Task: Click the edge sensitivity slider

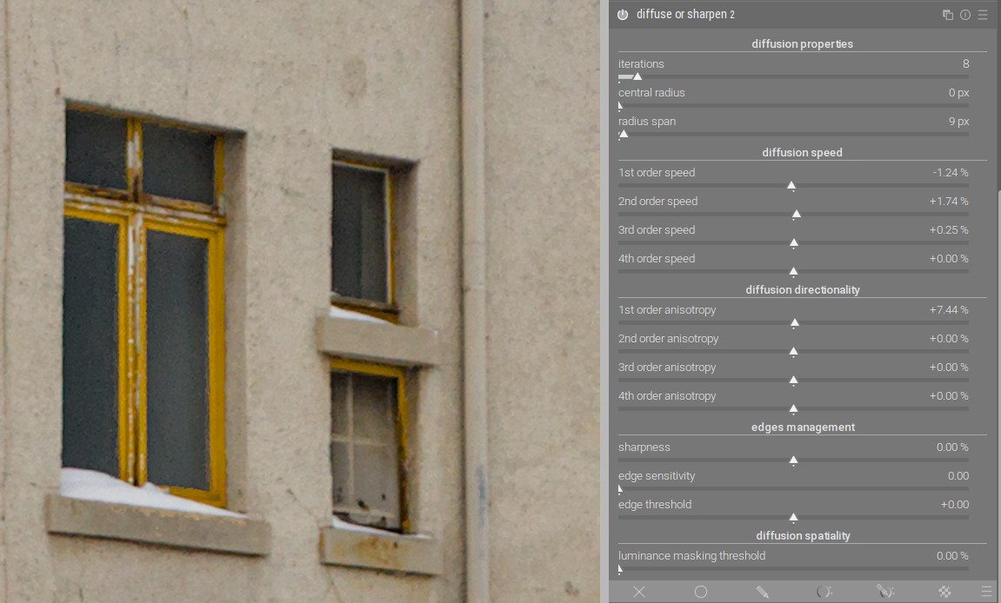Action: tap(793, 489)
